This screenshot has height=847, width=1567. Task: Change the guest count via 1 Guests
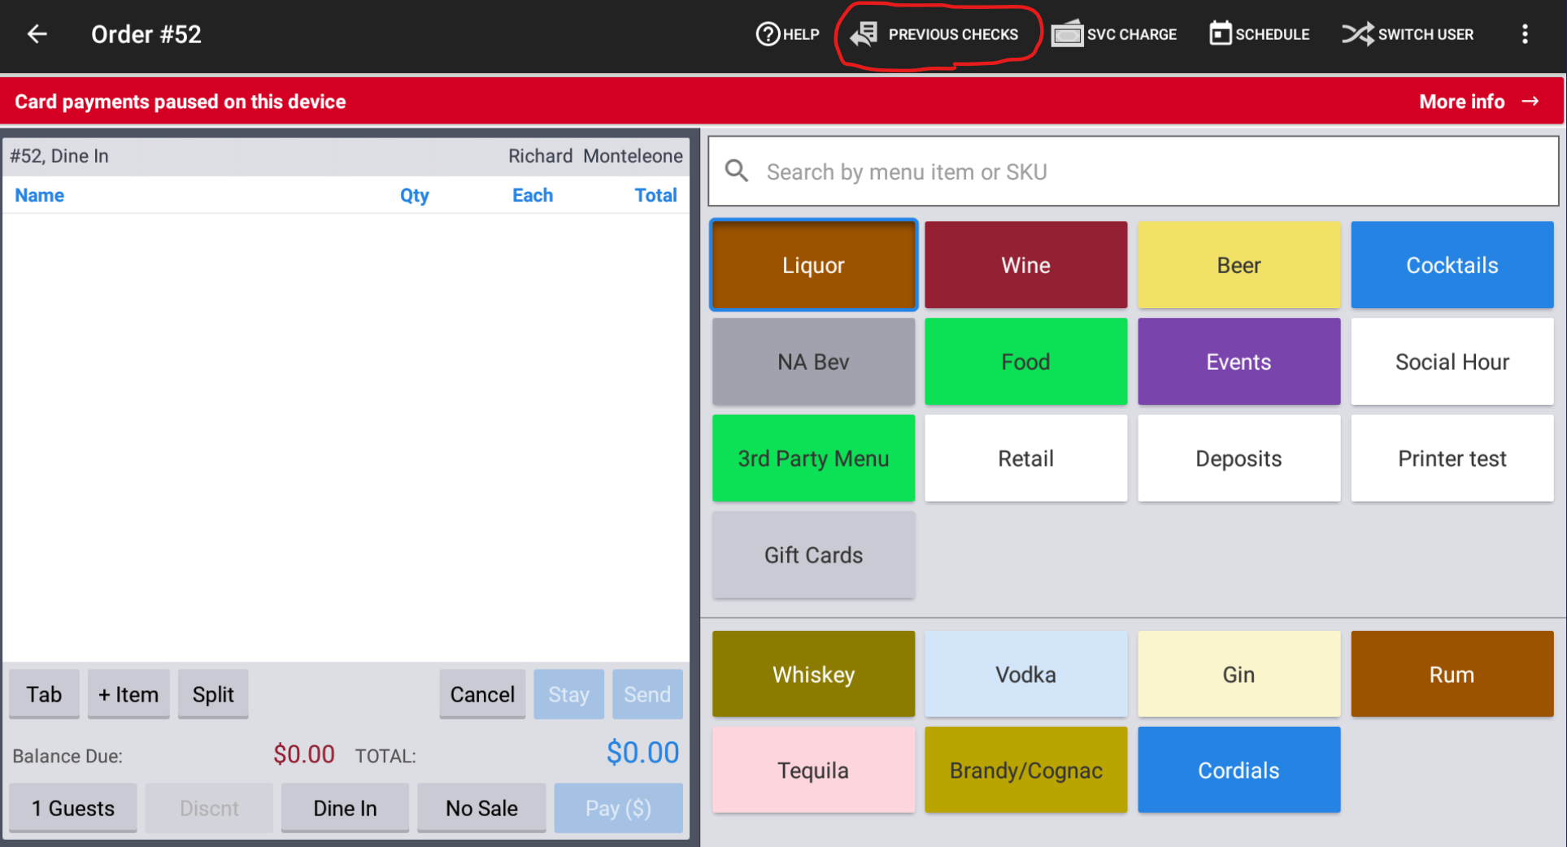73,808
